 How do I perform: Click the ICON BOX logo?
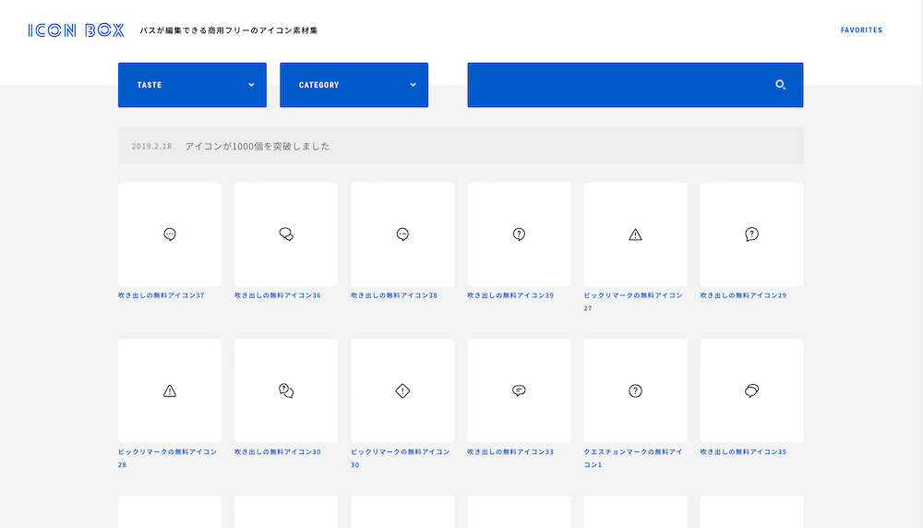point(76,30)
